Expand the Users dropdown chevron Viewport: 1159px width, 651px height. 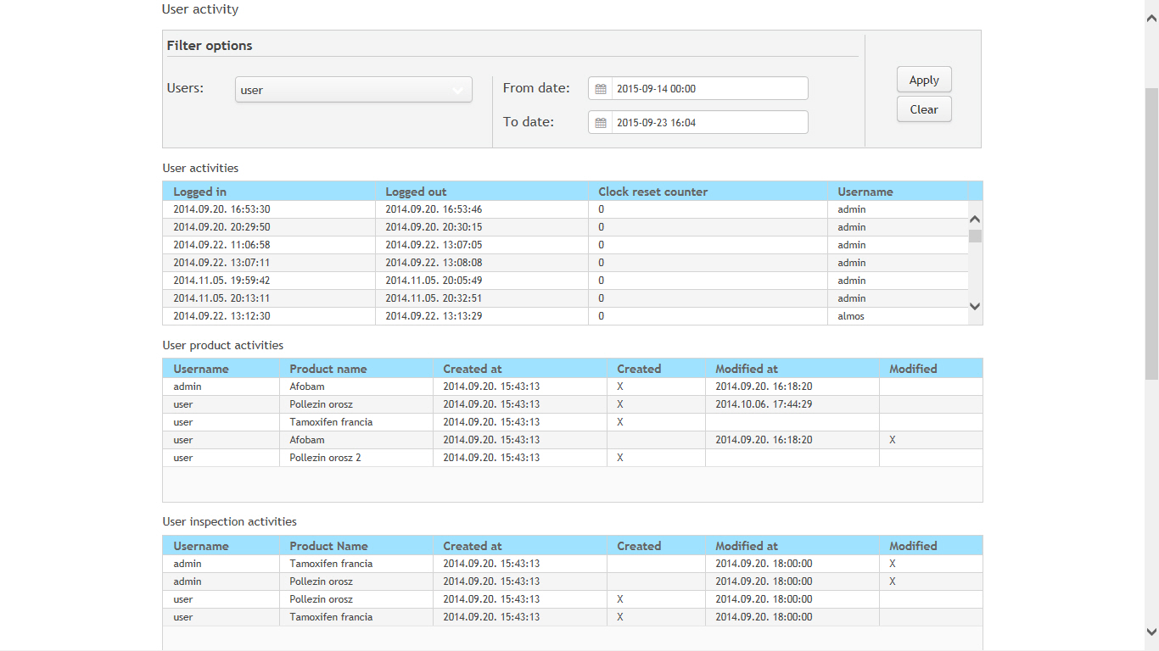click(x=458, y=90)
